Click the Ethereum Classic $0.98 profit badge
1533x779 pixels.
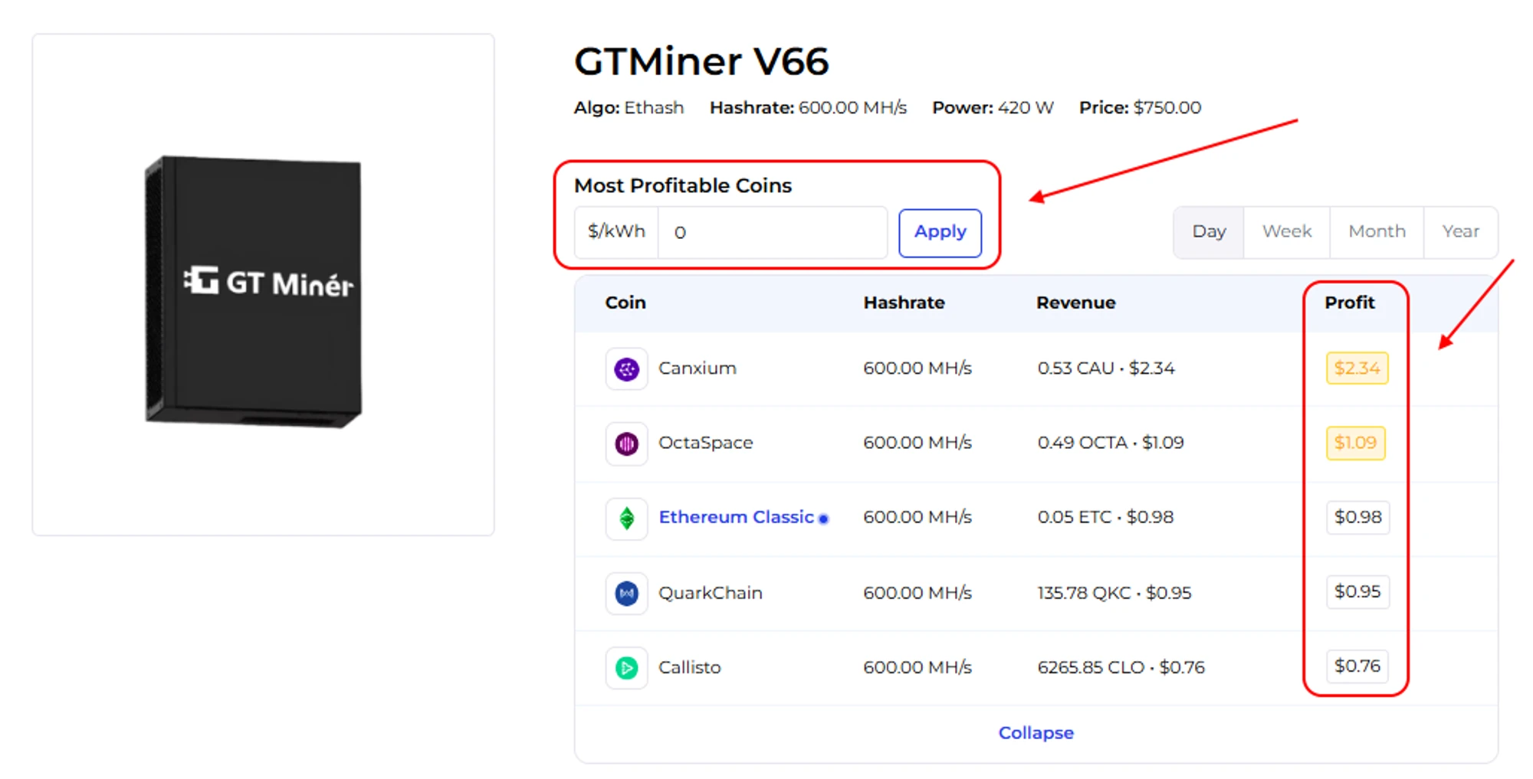click(1357, 517)
